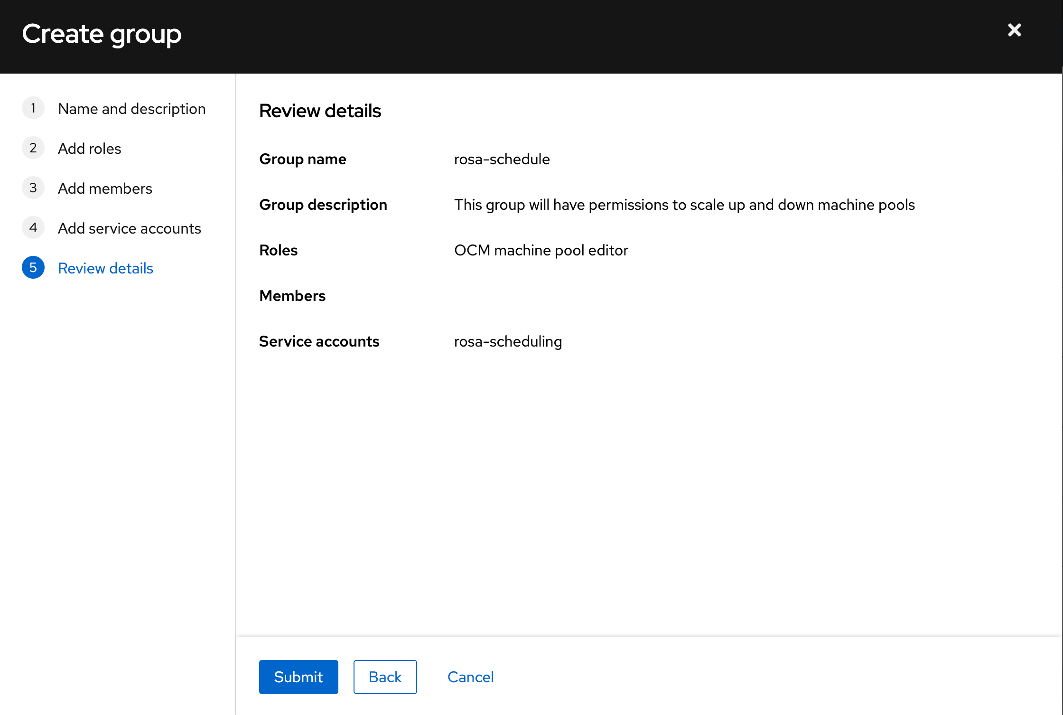The image size is (1063, 715).
Task: Navigate back to Add service accounts step
Action: coord(130,228)
